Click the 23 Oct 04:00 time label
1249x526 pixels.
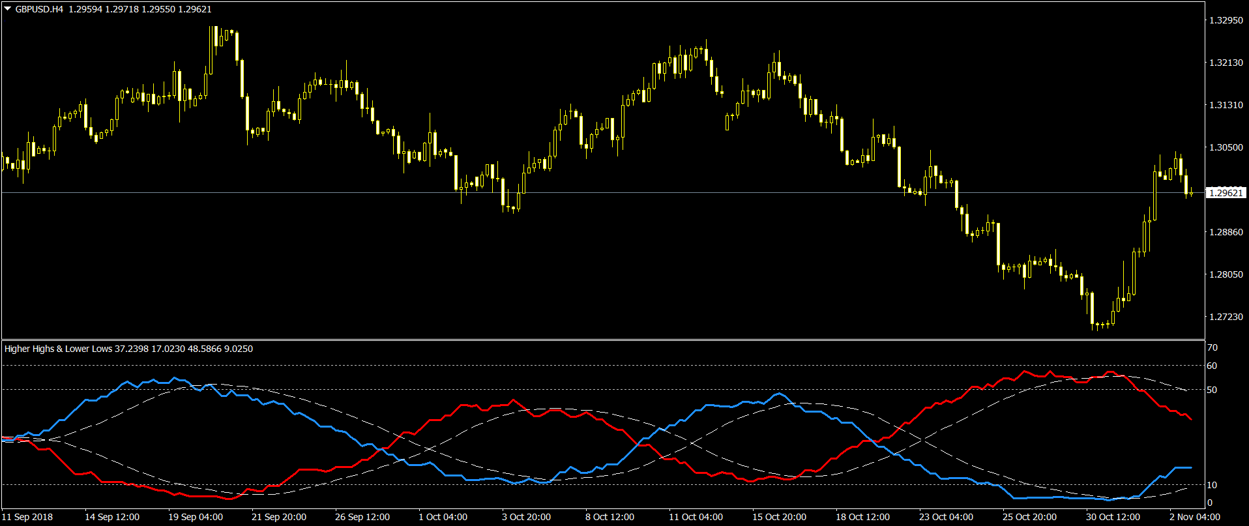[947, 517]
